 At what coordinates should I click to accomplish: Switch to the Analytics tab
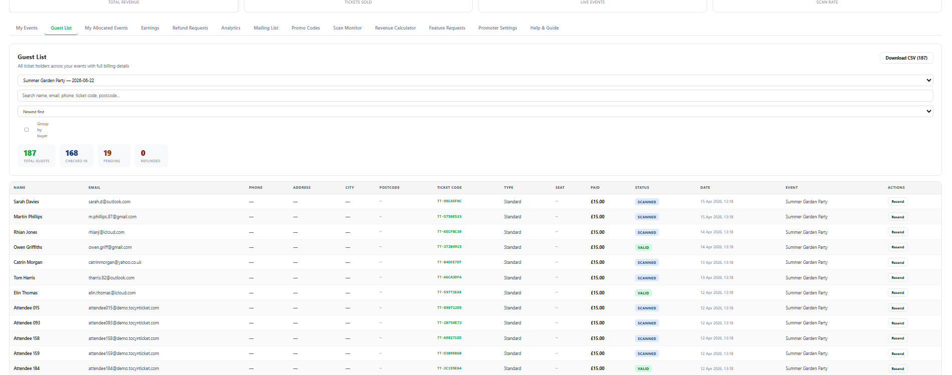[231, 28]
